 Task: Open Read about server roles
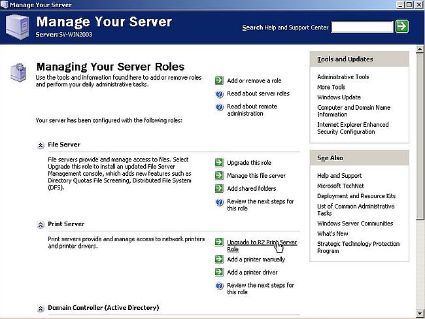point(258,93)
